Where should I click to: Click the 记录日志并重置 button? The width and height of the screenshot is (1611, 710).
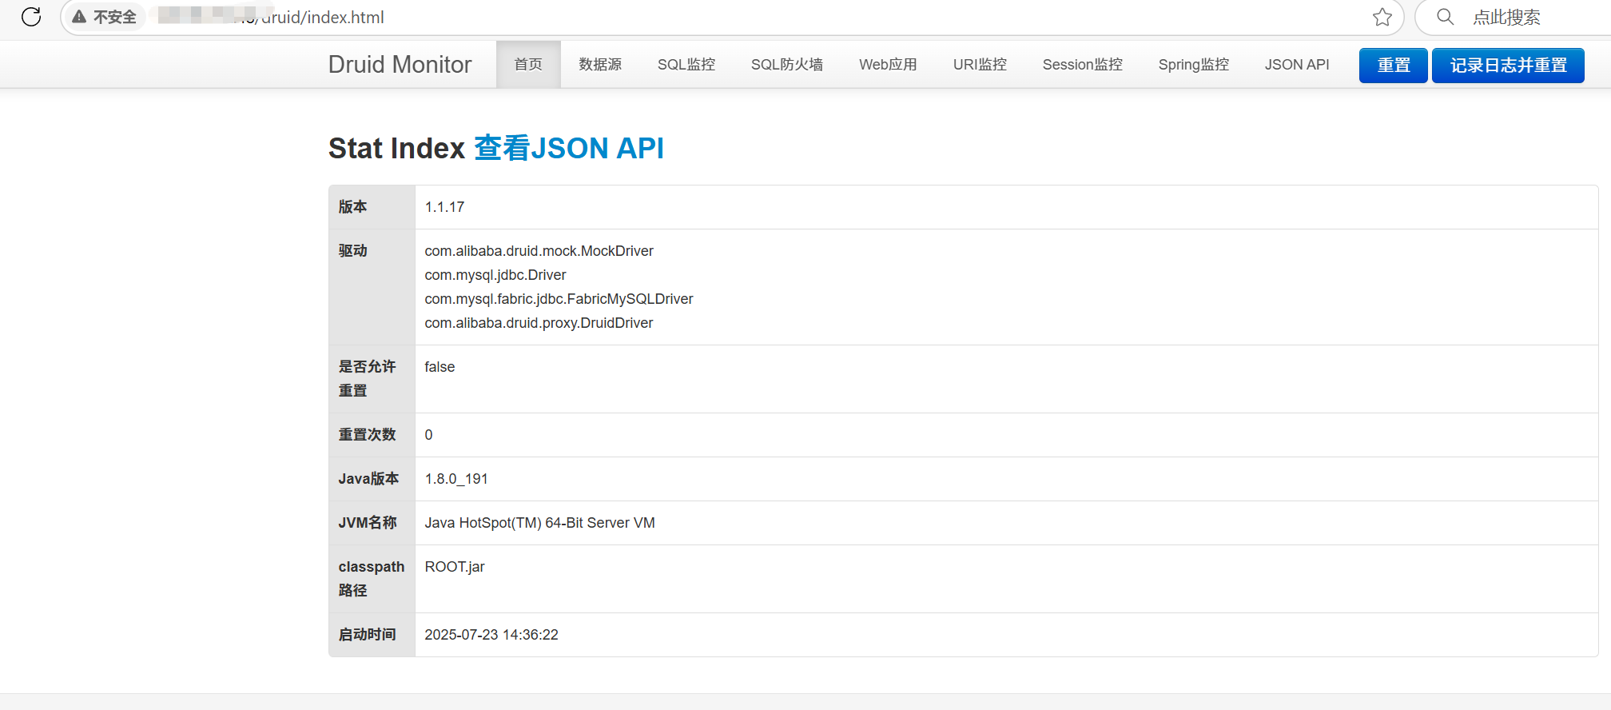pos(1508,66)
